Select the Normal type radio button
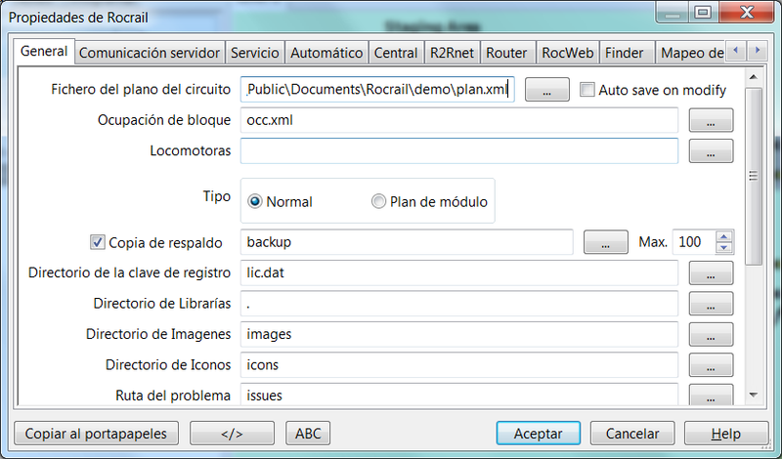Image resolution: width=782 pixels, height=459 pixels. click(255, 201)
